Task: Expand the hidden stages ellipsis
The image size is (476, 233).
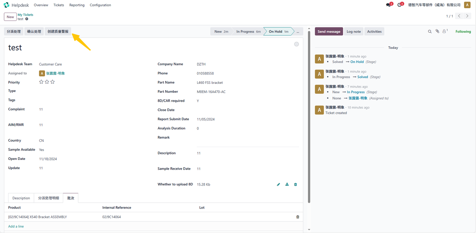Action: click(297, 32)
